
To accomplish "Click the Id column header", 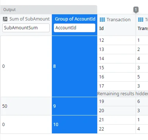I will (102, 29).
